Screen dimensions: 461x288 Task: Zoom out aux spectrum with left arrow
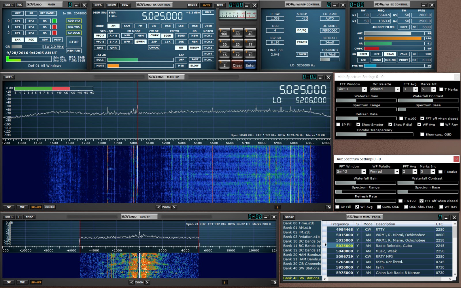(131, 282)
